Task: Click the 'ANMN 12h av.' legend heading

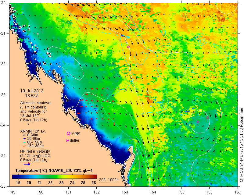Action: tap(33, 131)
